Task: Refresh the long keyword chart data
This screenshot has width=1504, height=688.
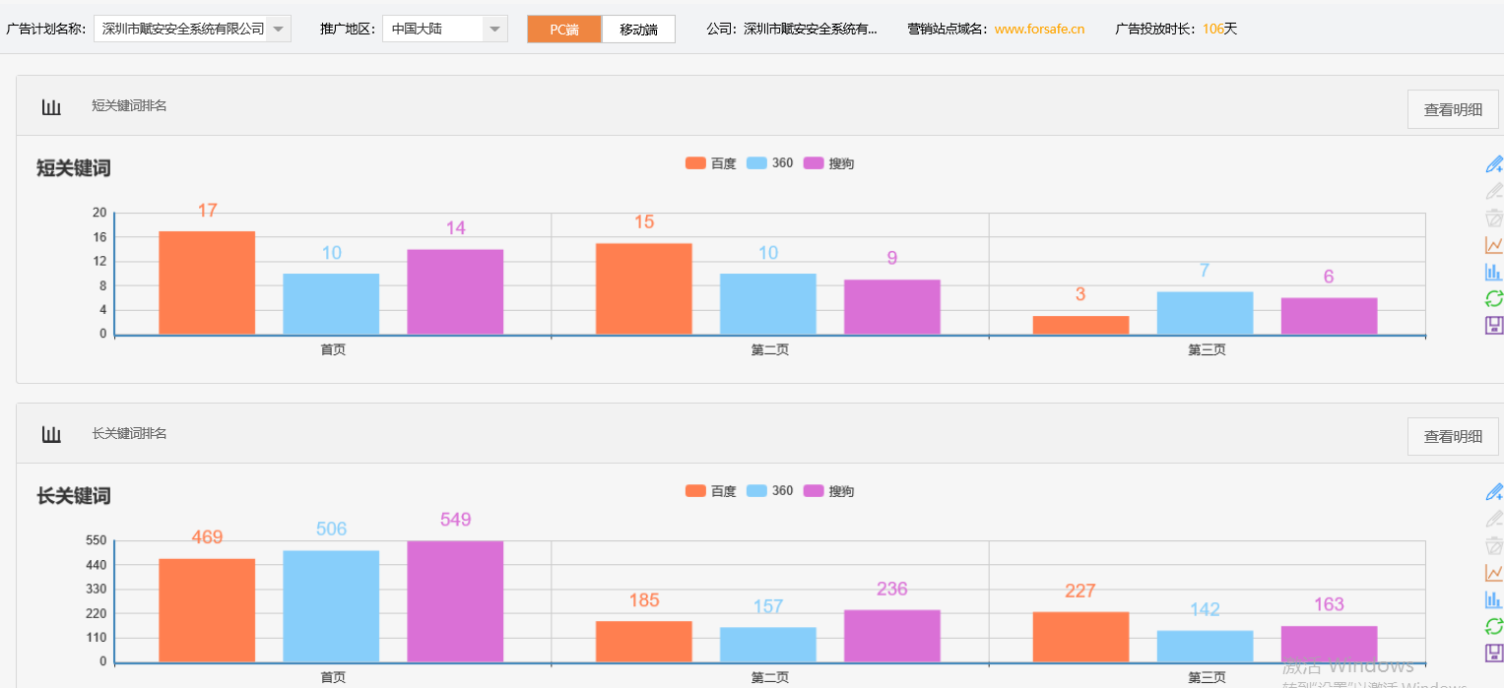Action: pyautogui.click(x=1494, y=626)
